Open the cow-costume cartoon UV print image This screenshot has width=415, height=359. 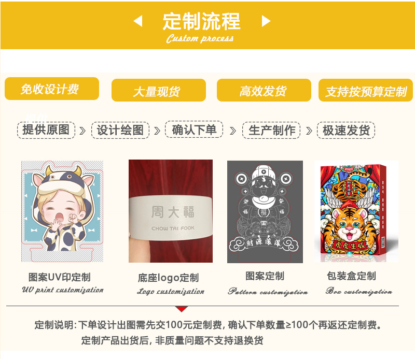pos(62,211)
